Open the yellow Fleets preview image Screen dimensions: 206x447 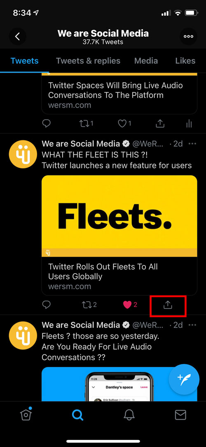[x=119, y=216]
